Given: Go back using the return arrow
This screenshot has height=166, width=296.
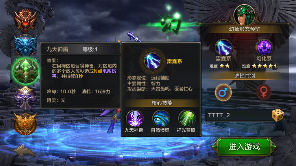Looking at the screenshot, I should [x=25, y=151].
